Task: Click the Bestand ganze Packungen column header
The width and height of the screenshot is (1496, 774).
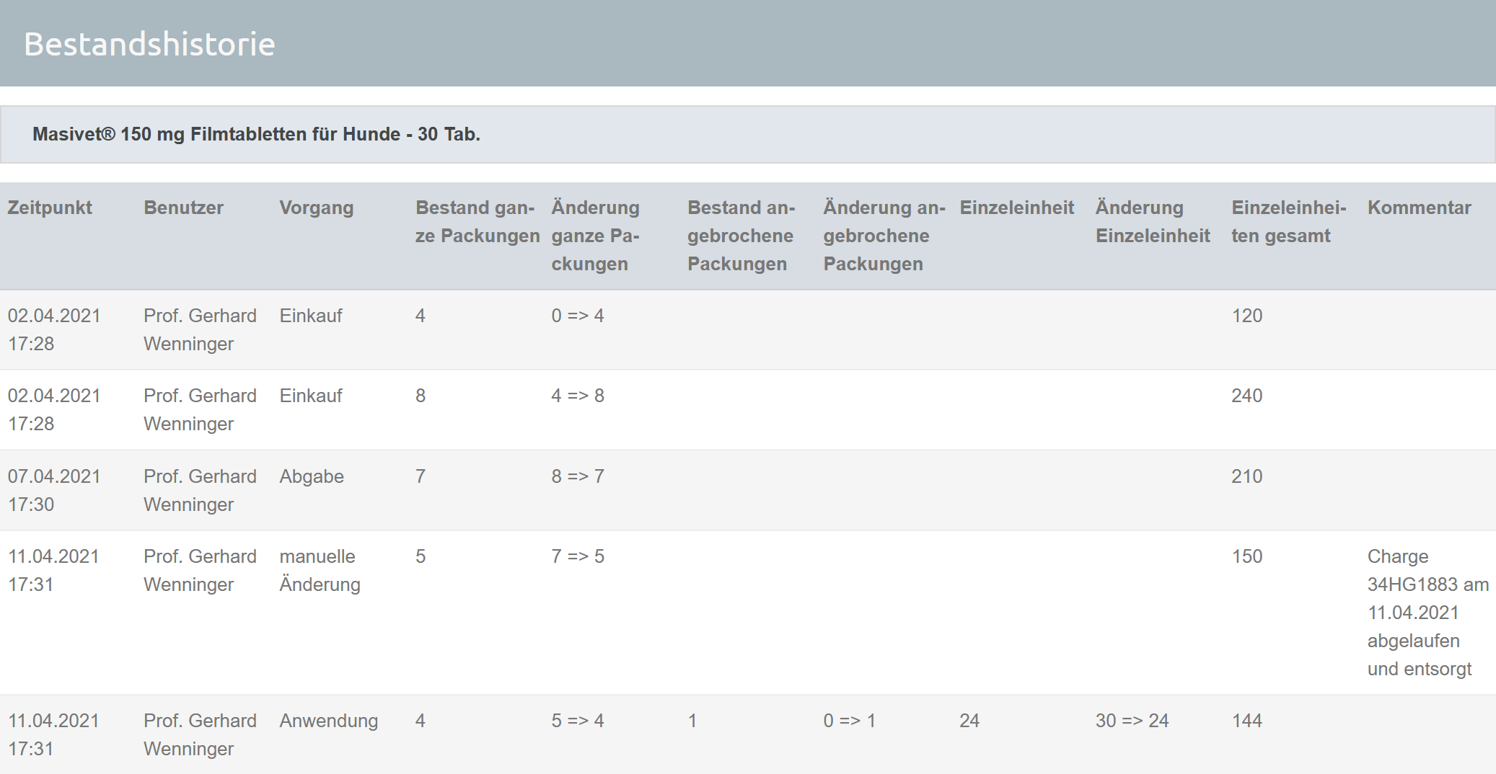Action: pos(478,221)
